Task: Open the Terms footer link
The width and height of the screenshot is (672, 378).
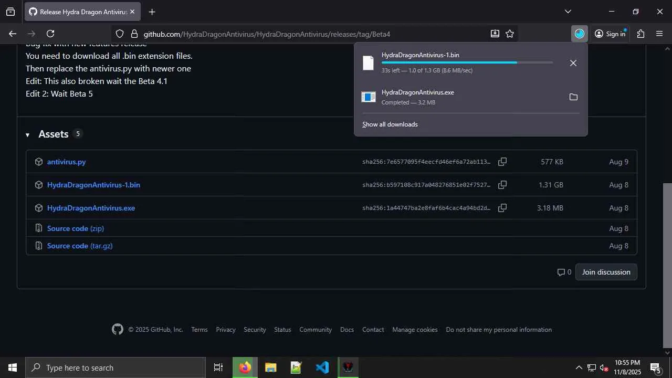Action: pyautogui.click(x=199, y=330)
